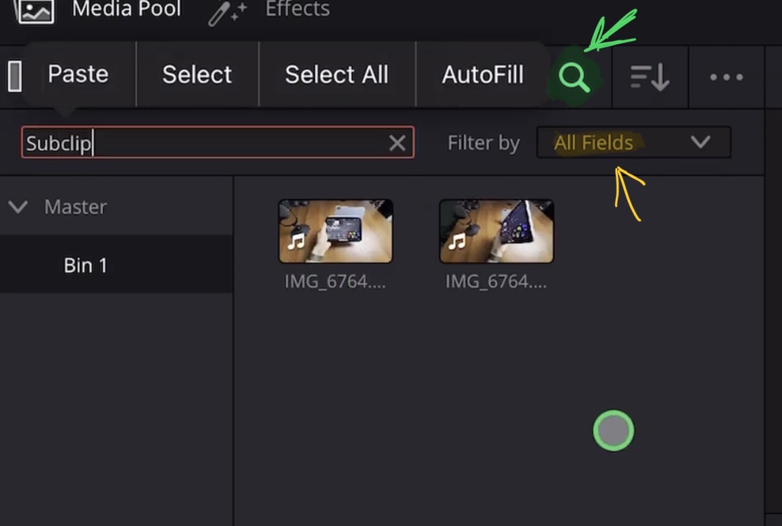Image resolution: width=782 pixels, height=526 pixels.
Task: Open the Effects panel icon
Action: (x=226, y=11)
